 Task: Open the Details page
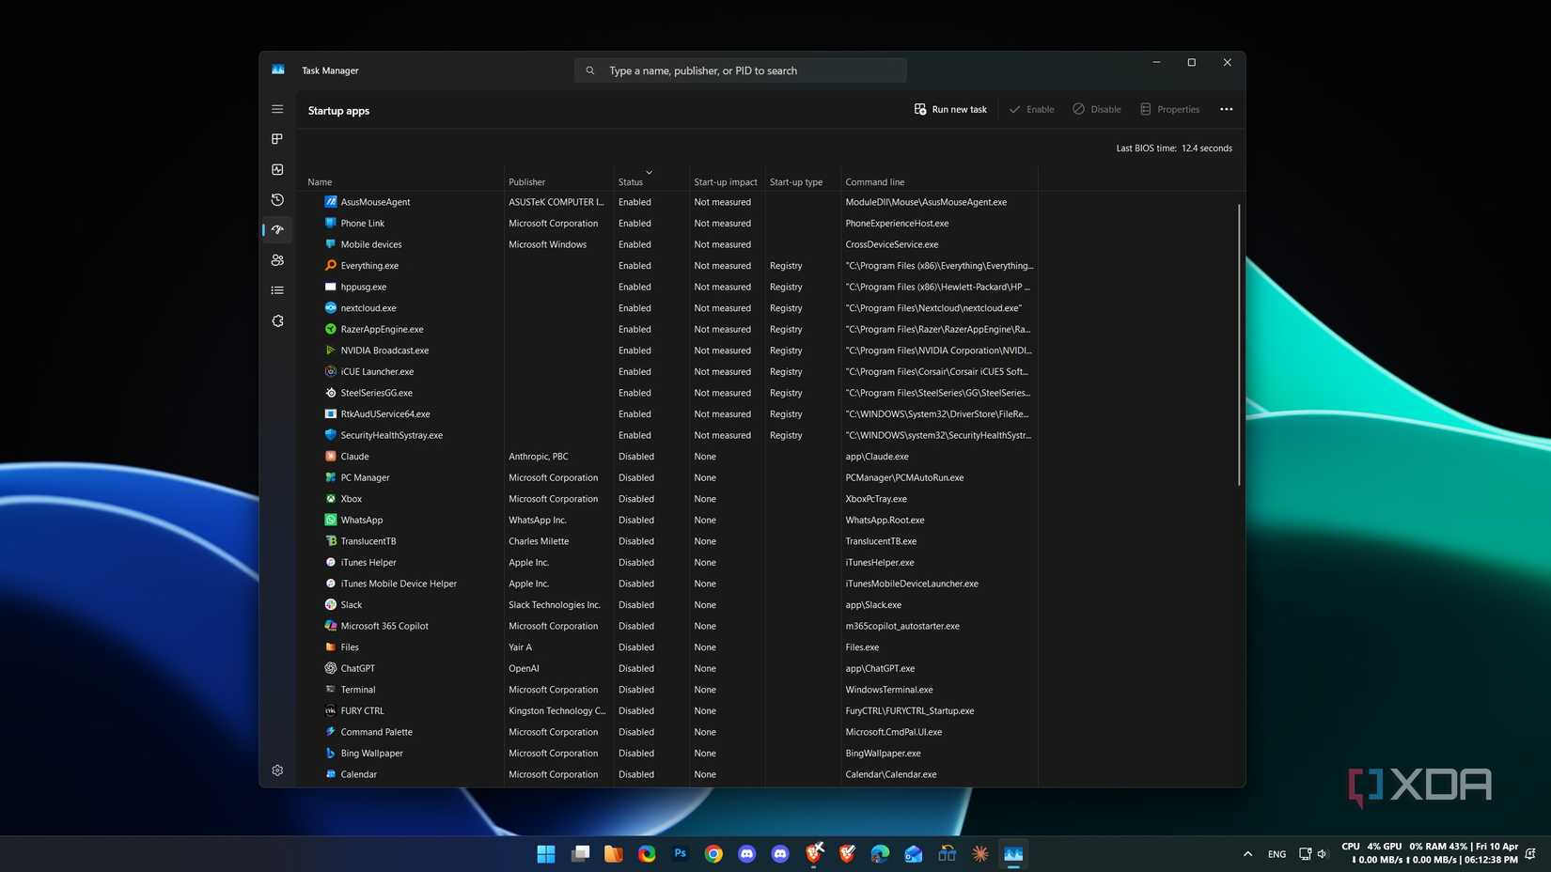[x=277, y=289]
